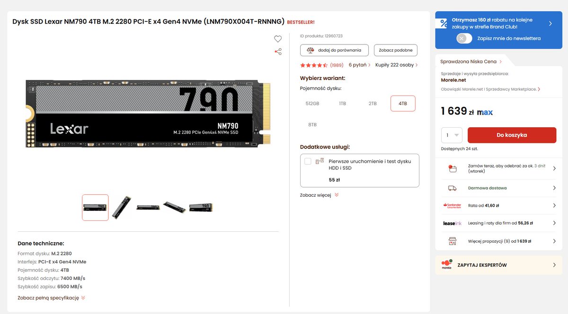Click the leaselink logo

(452, 223)
